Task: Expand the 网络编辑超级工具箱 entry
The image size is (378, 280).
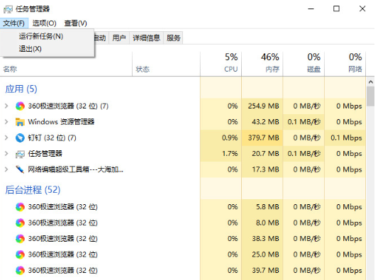Action: click(6, 169)
